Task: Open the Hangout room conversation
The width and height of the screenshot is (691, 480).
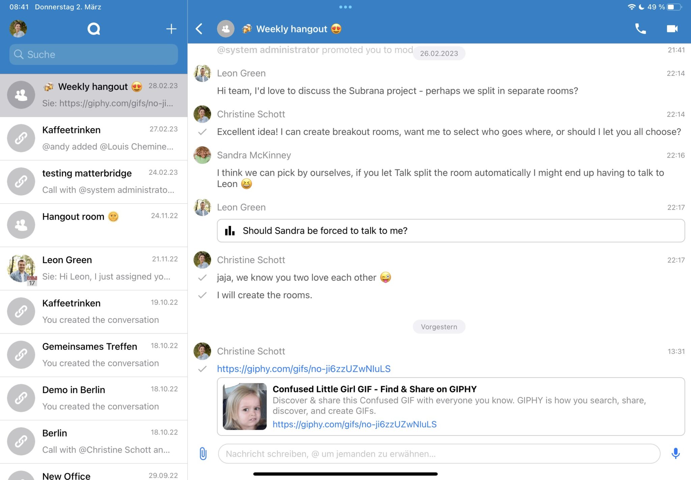Action: tap(93, 224)
